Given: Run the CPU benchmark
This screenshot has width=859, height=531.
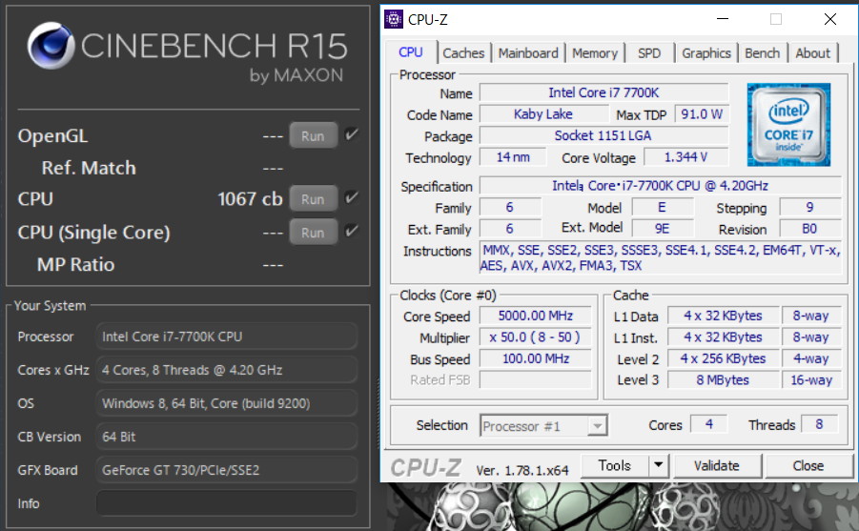Looking at the screenshot, I should 313,199.
